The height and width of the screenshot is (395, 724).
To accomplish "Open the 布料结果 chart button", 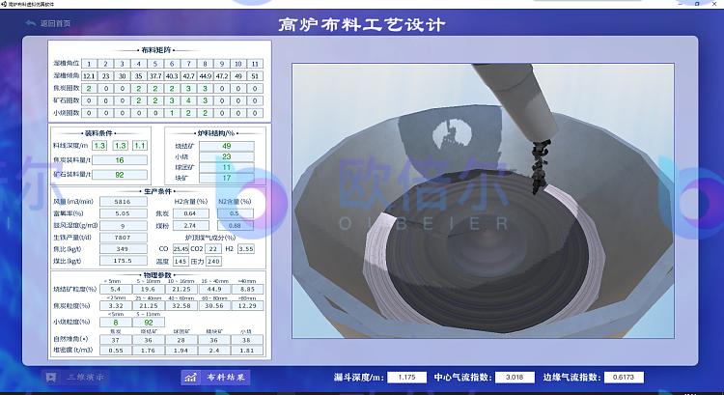I will pyautogui.click(x=215, y=378).
